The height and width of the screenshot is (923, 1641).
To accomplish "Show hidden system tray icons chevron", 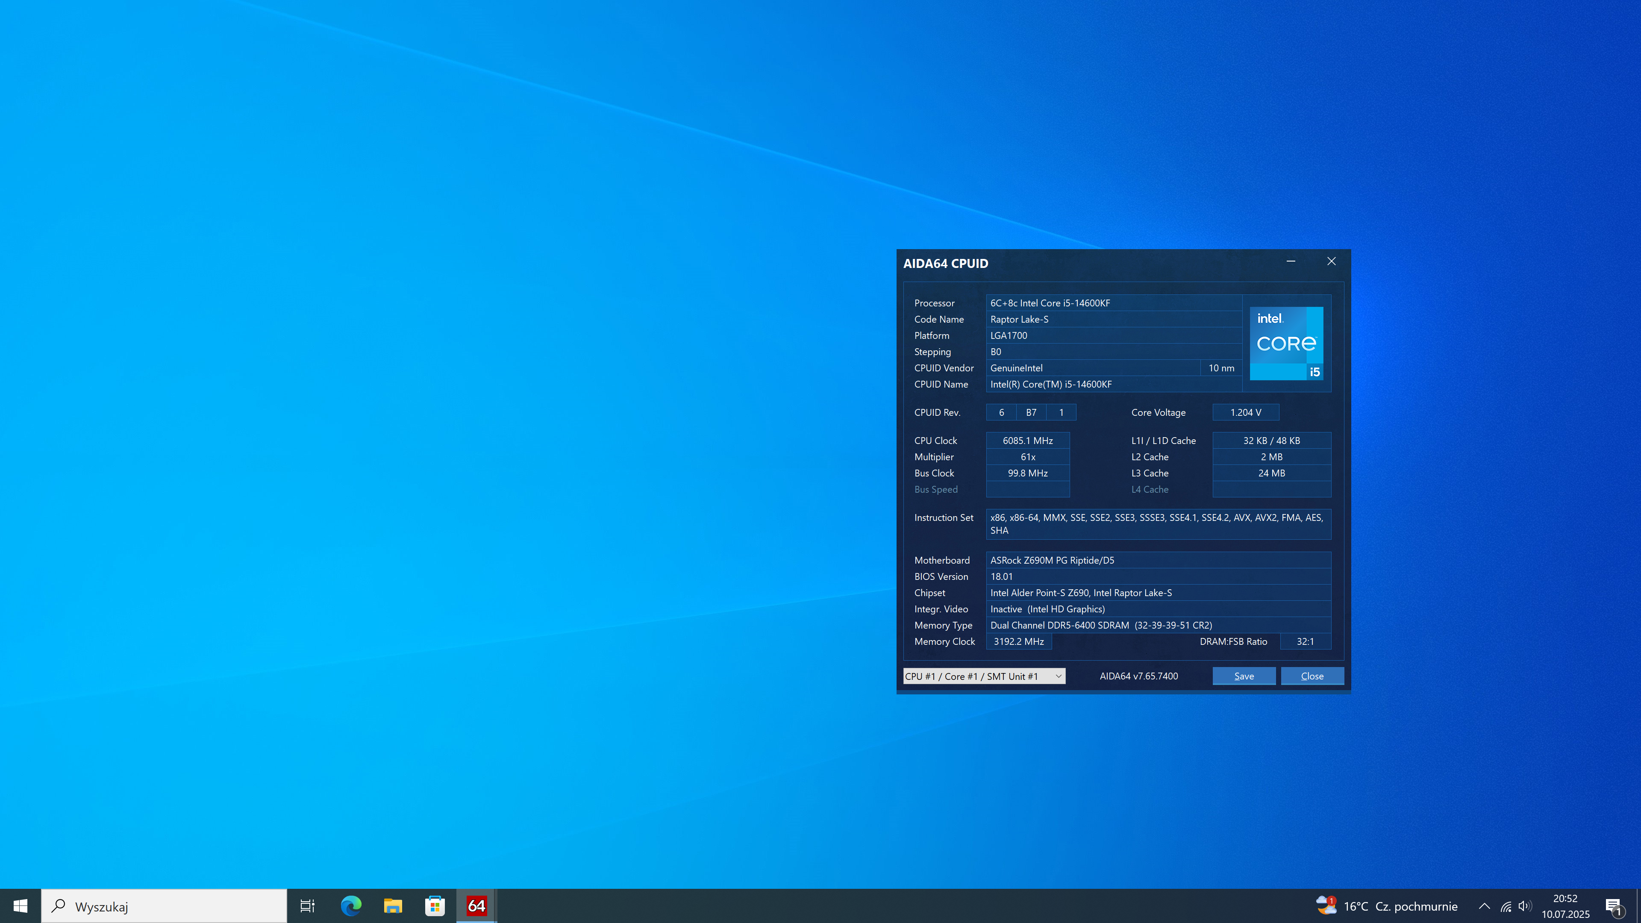I will 1484,906.
